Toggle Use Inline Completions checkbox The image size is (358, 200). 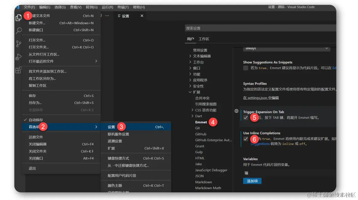coord(246,139)
